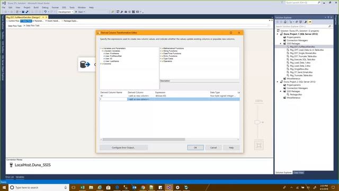Click the four-byte signed integer data type cell
The height and width of the screenshot is (191, 339).
pyautogui.click(x=223, y=95)
